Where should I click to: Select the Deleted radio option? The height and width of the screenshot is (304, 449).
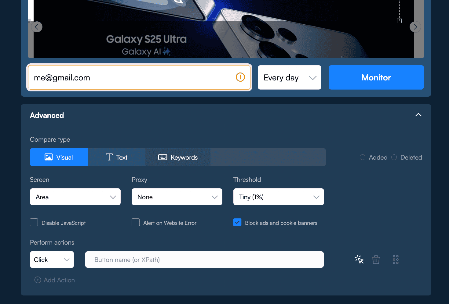click(394, 157)
